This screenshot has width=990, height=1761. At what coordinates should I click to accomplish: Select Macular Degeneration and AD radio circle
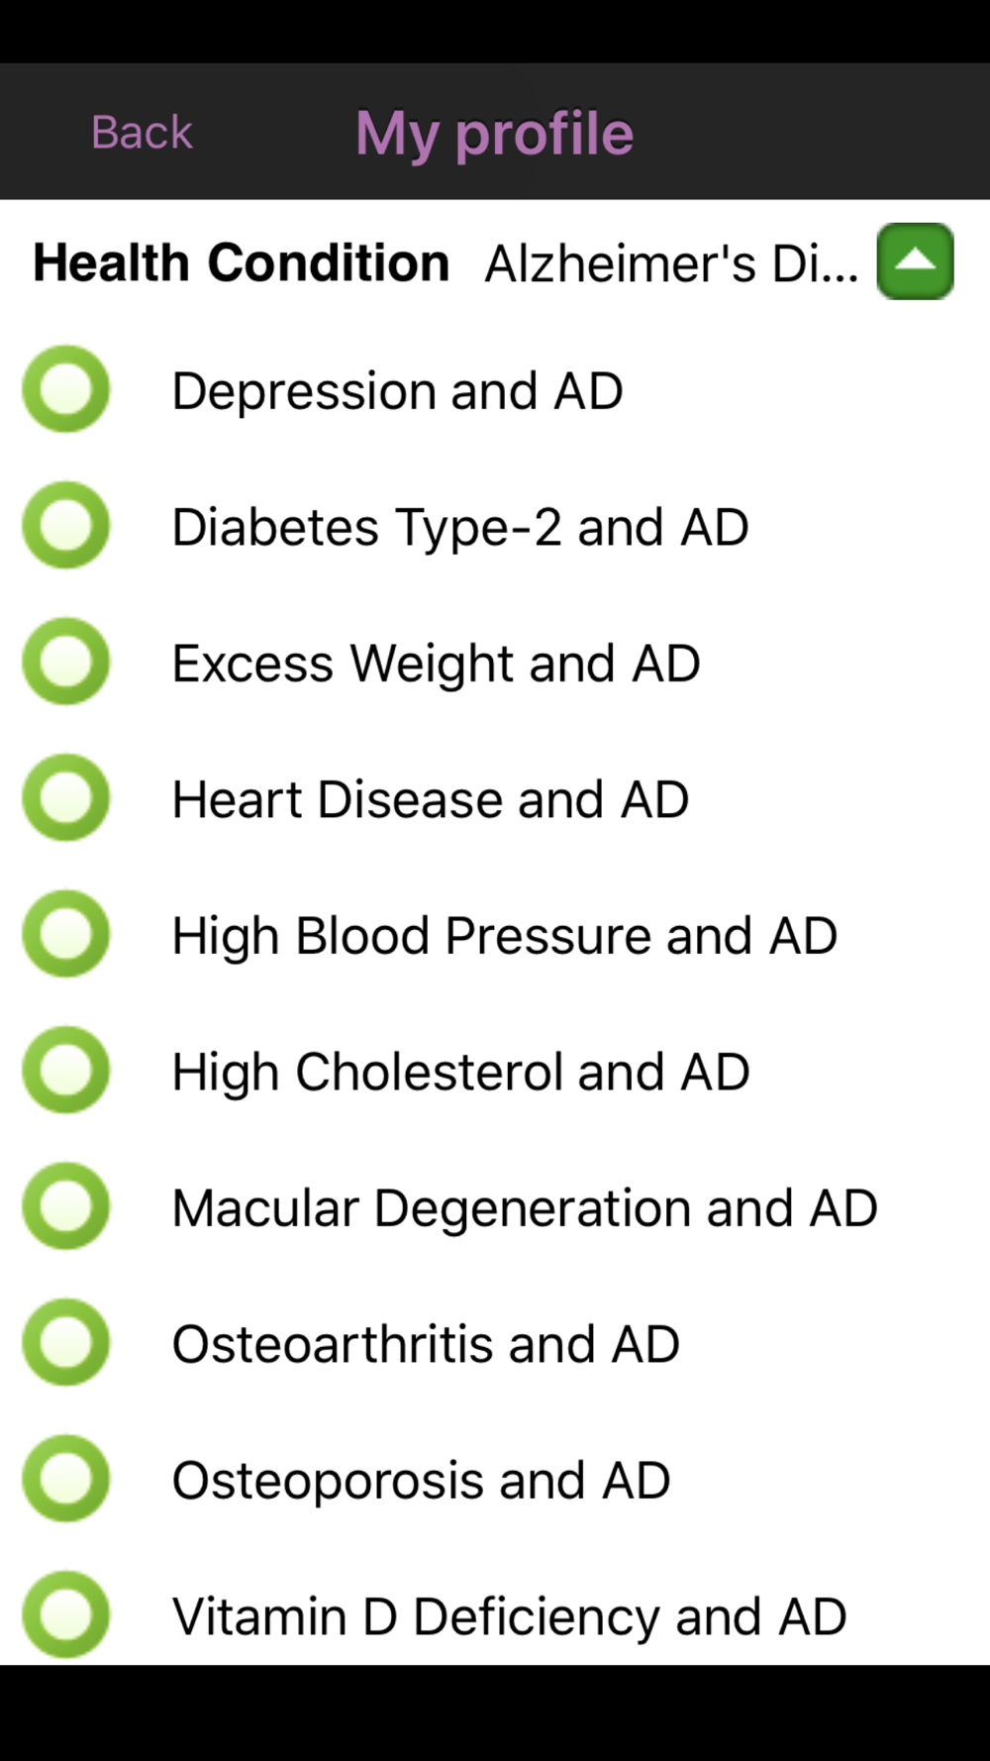coord(66,1206)
